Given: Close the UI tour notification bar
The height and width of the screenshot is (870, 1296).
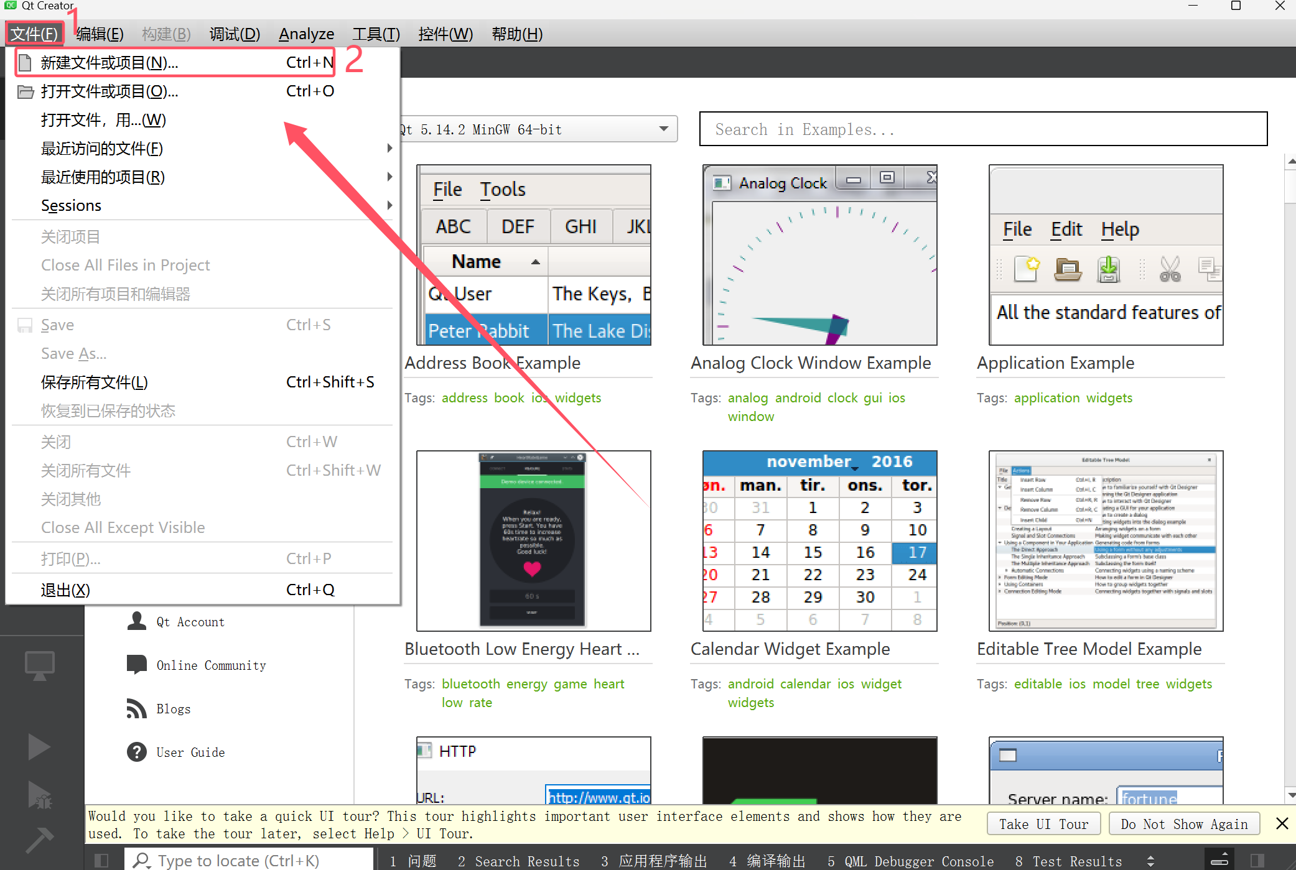Looking at the screenshot, I should click(1282, 824).
